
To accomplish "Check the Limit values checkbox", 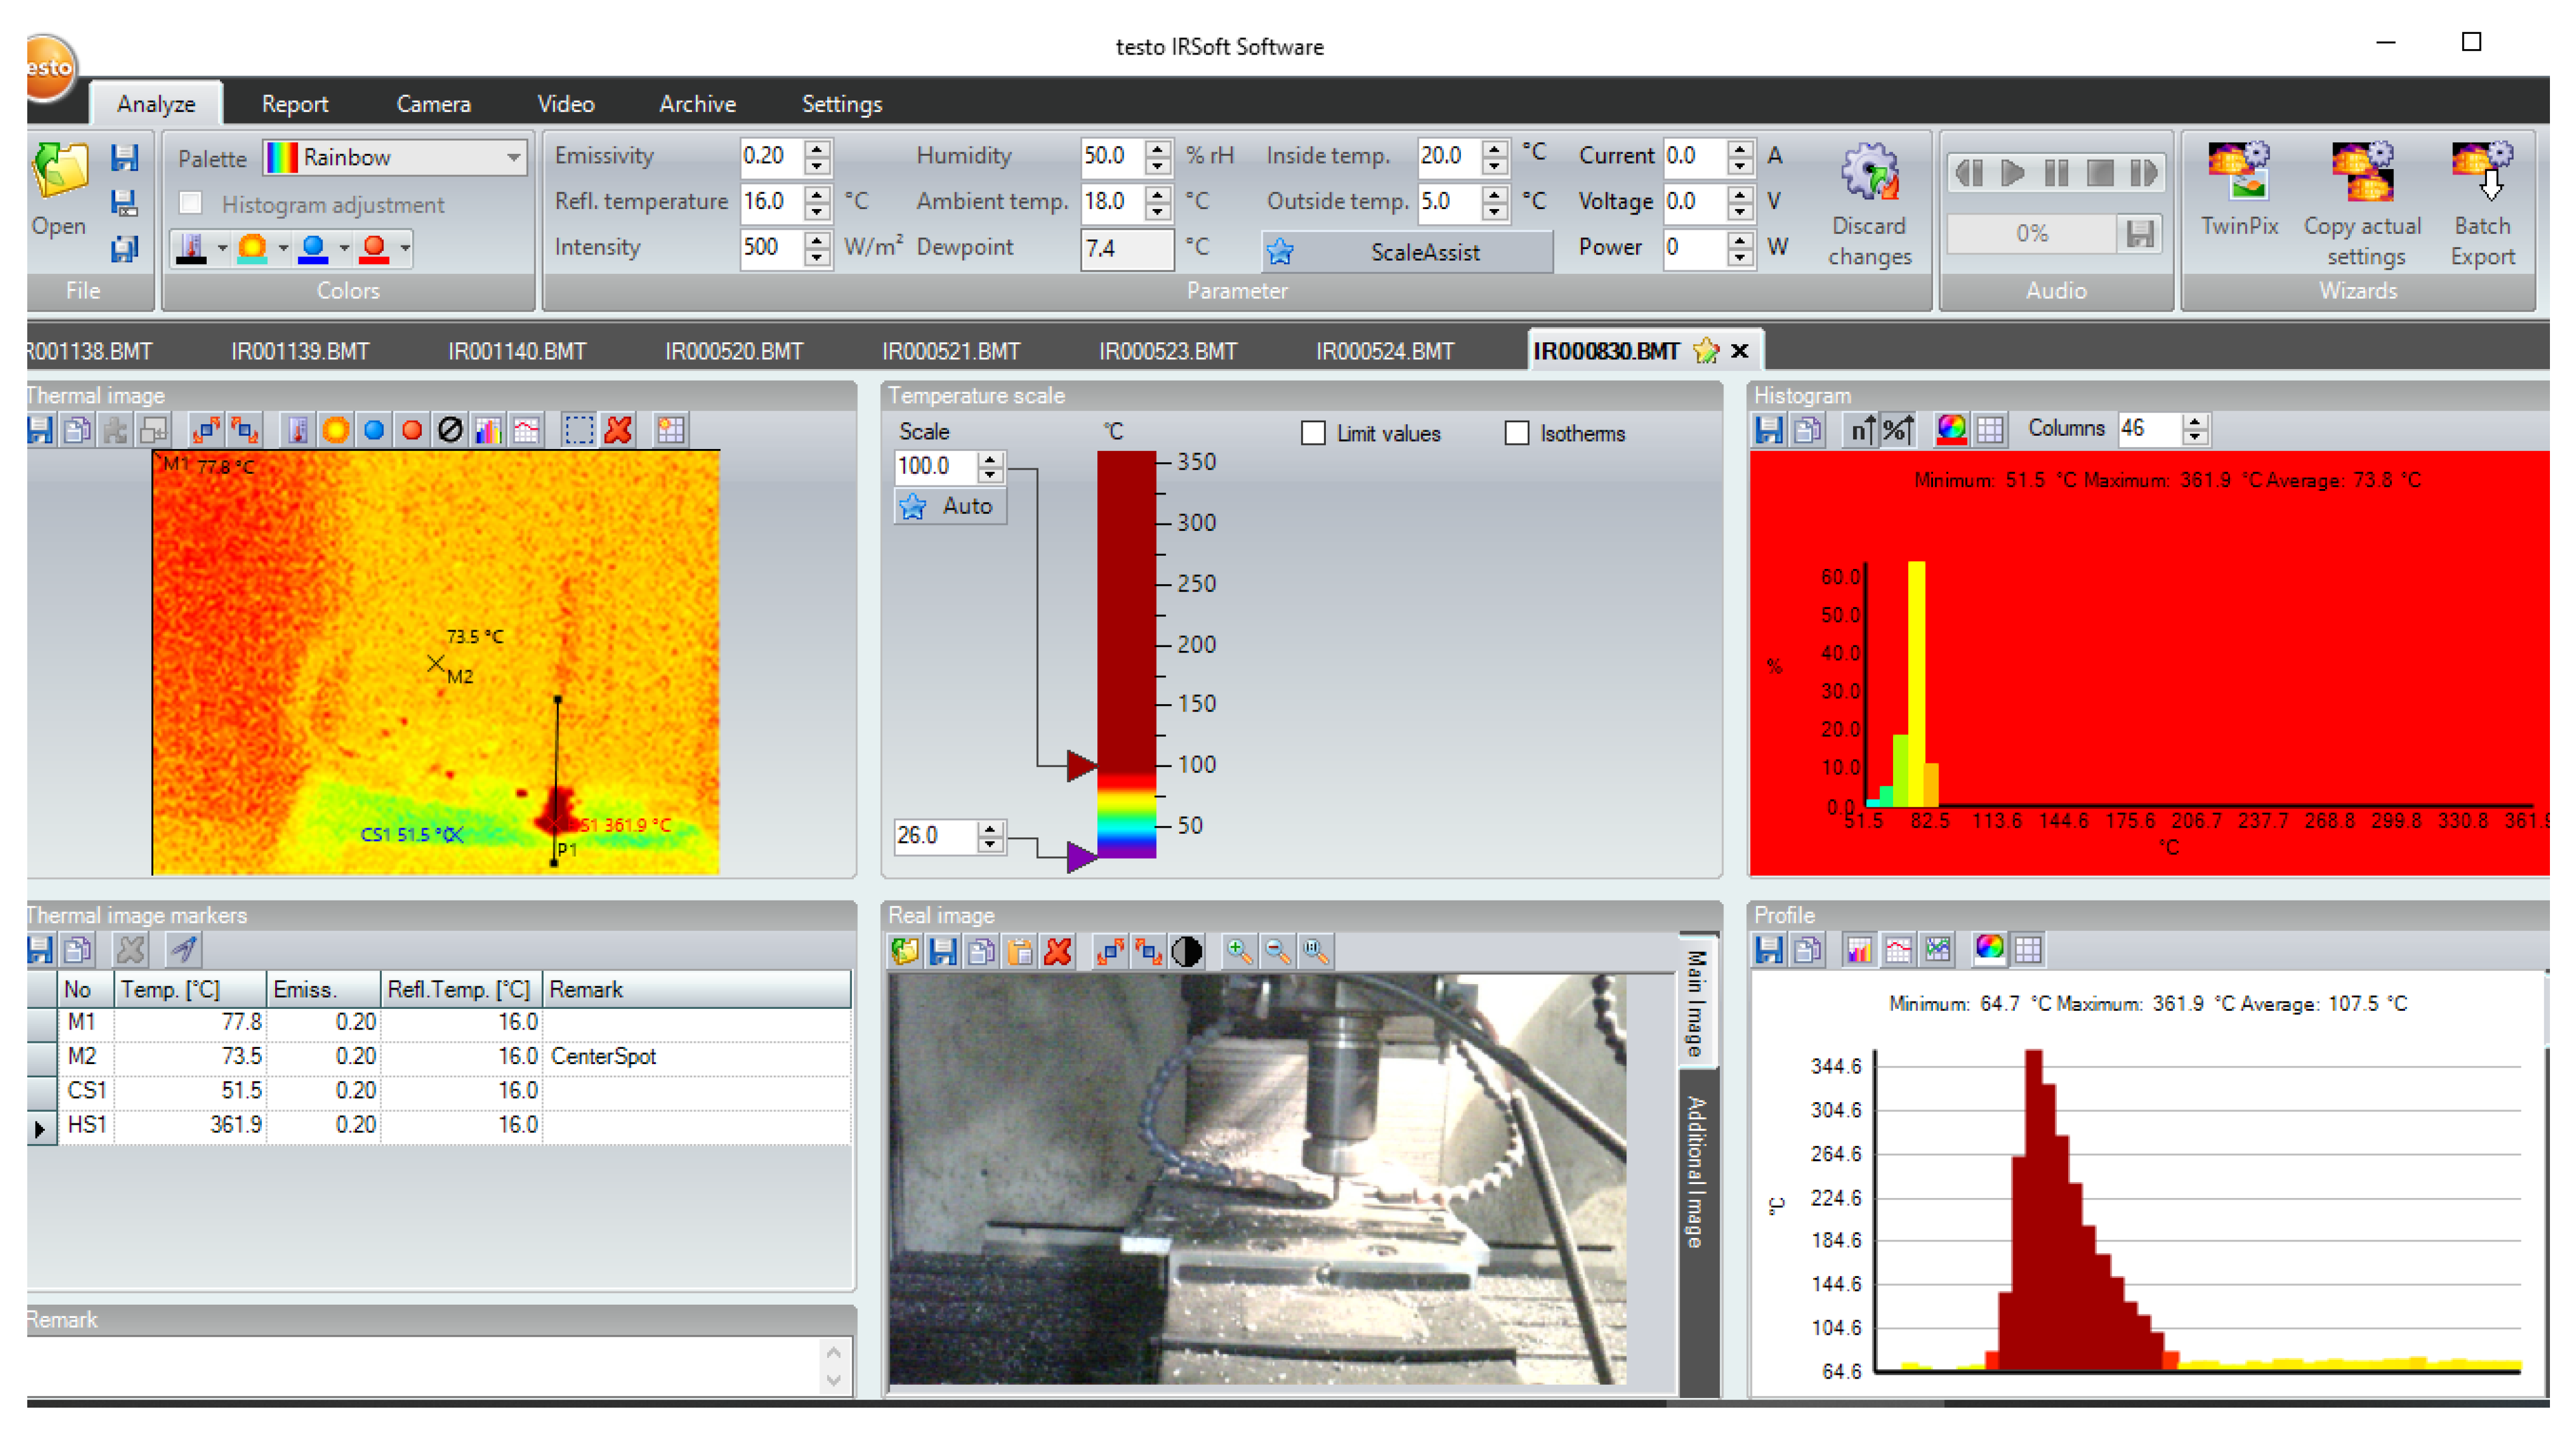I will pyautogui.click(x=1313, y=433).
